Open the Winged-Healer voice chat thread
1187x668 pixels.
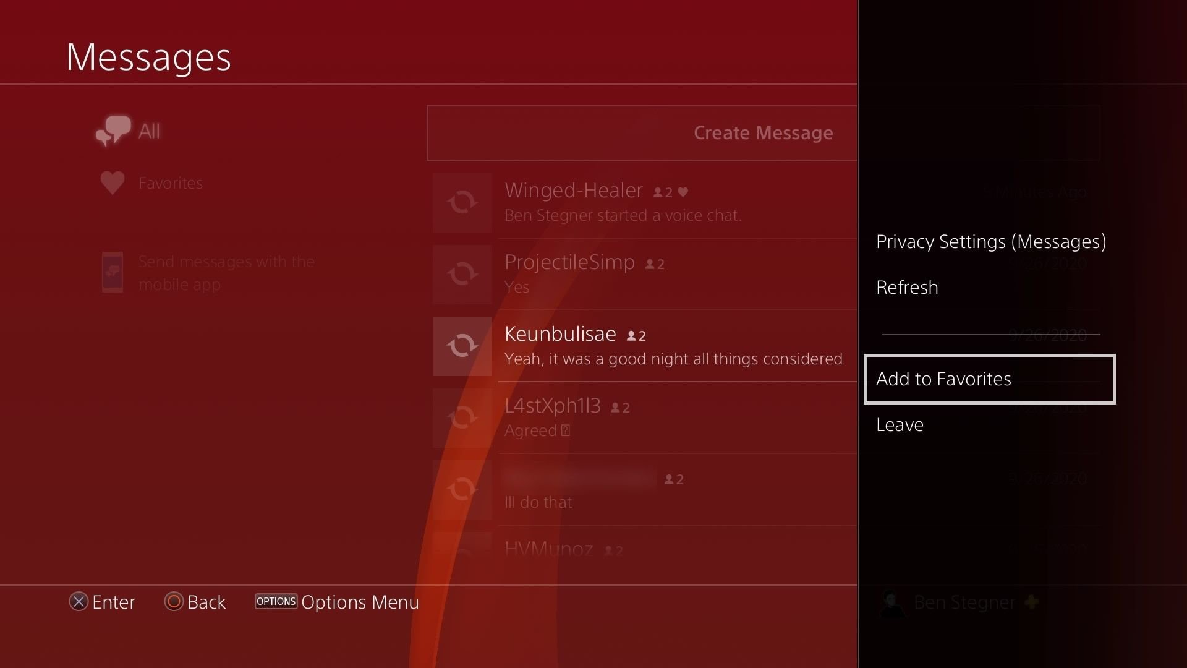(x=645, y=203)
